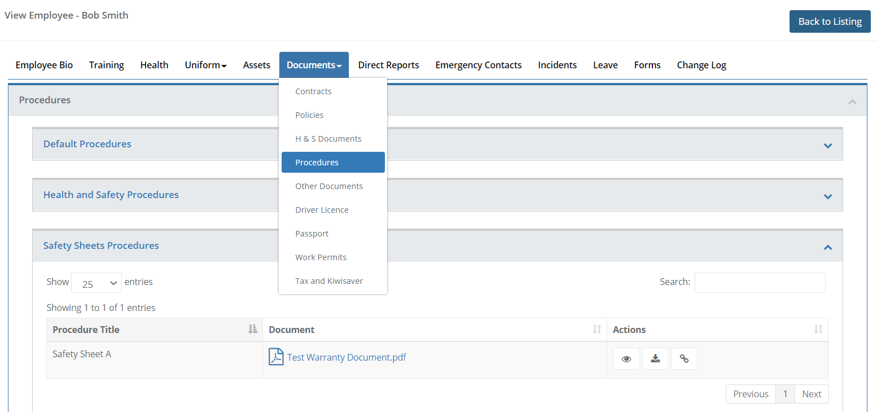Open the Uniform dropdown tab
The width and height of the screenshot is (877, 412).
(x=205, y=65)
